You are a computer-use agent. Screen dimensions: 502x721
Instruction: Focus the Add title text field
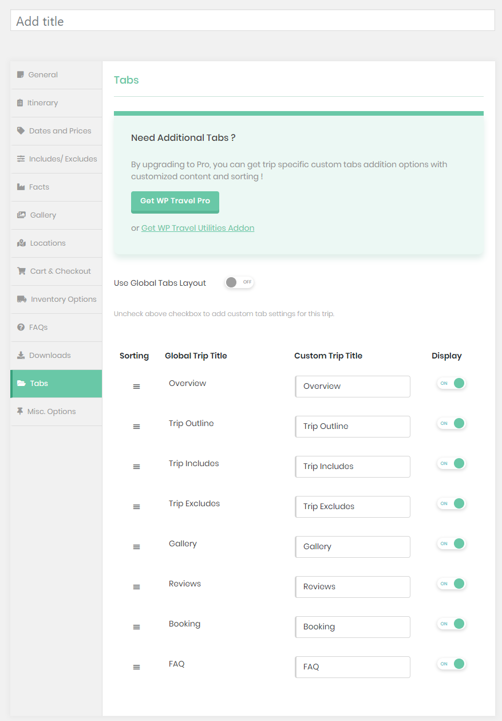[252, 21]
